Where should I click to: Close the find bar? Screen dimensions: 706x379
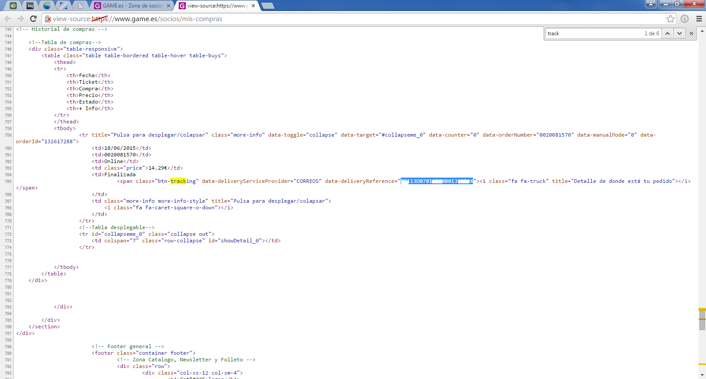point(691,33)
